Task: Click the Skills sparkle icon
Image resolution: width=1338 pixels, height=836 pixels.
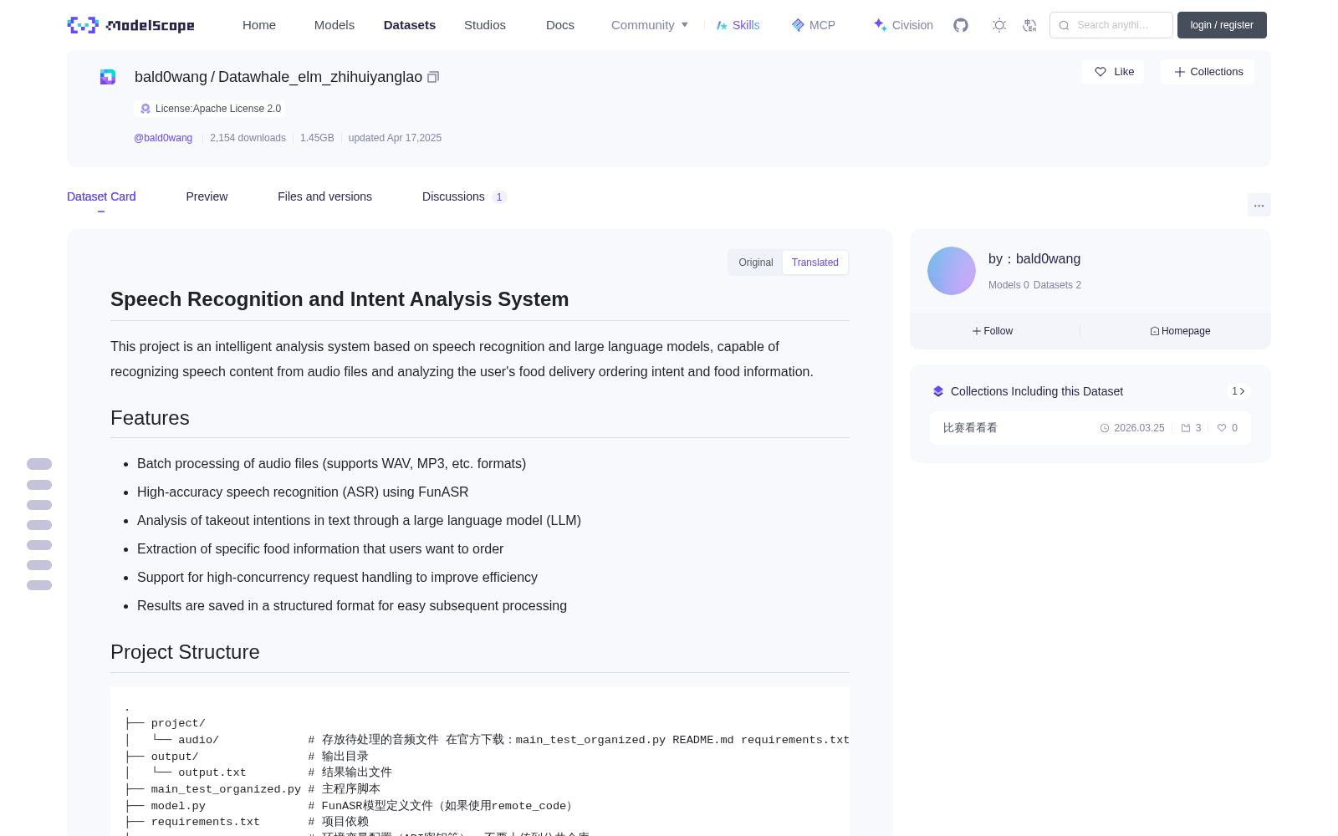Action: click(722, 25)
